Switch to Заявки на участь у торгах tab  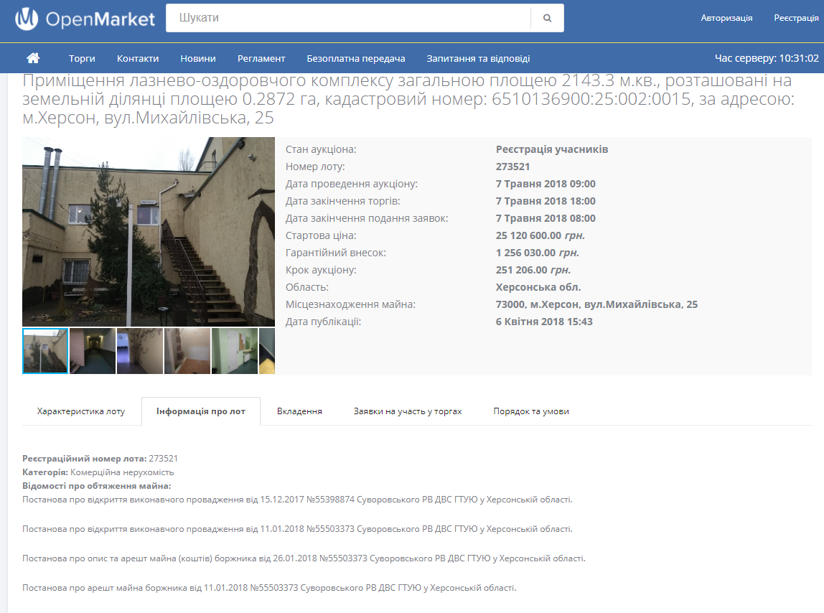point(408,411)
